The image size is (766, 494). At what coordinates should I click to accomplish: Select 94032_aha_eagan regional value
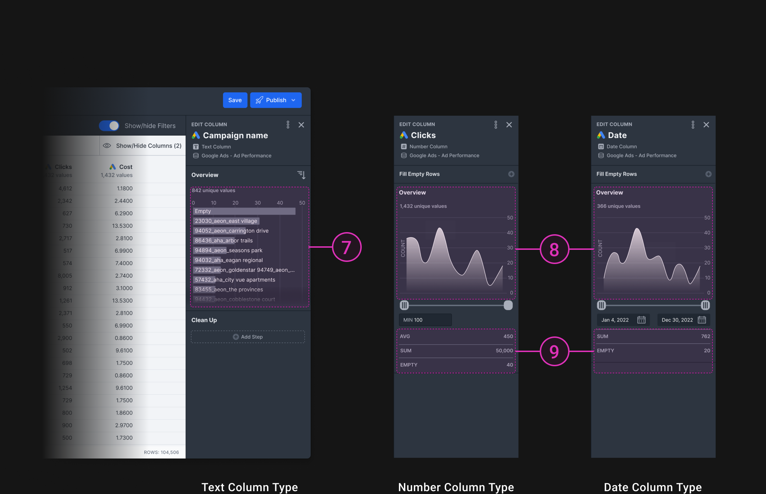tap(229, 260)
